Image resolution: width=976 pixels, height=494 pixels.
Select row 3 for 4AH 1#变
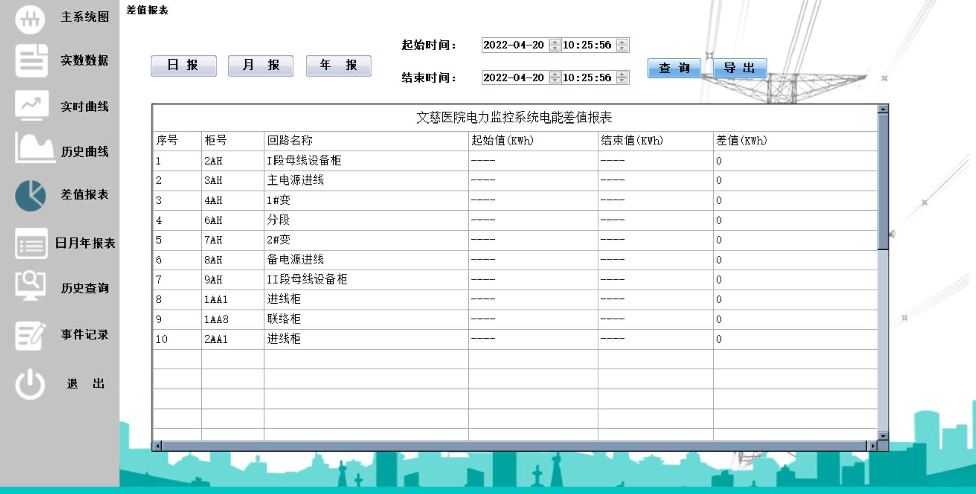(x=356, y=200)
